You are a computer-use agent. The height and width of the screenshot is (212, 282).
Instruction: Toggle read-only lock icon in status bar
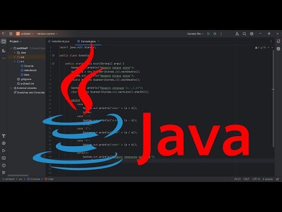pos(277,179)
